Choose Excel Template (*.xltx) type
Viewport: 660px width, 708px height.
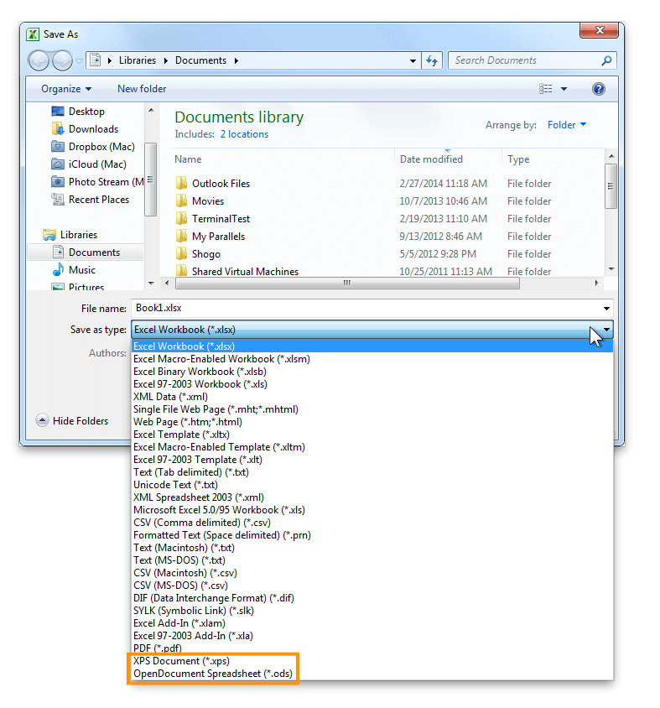tap(372, 435)
